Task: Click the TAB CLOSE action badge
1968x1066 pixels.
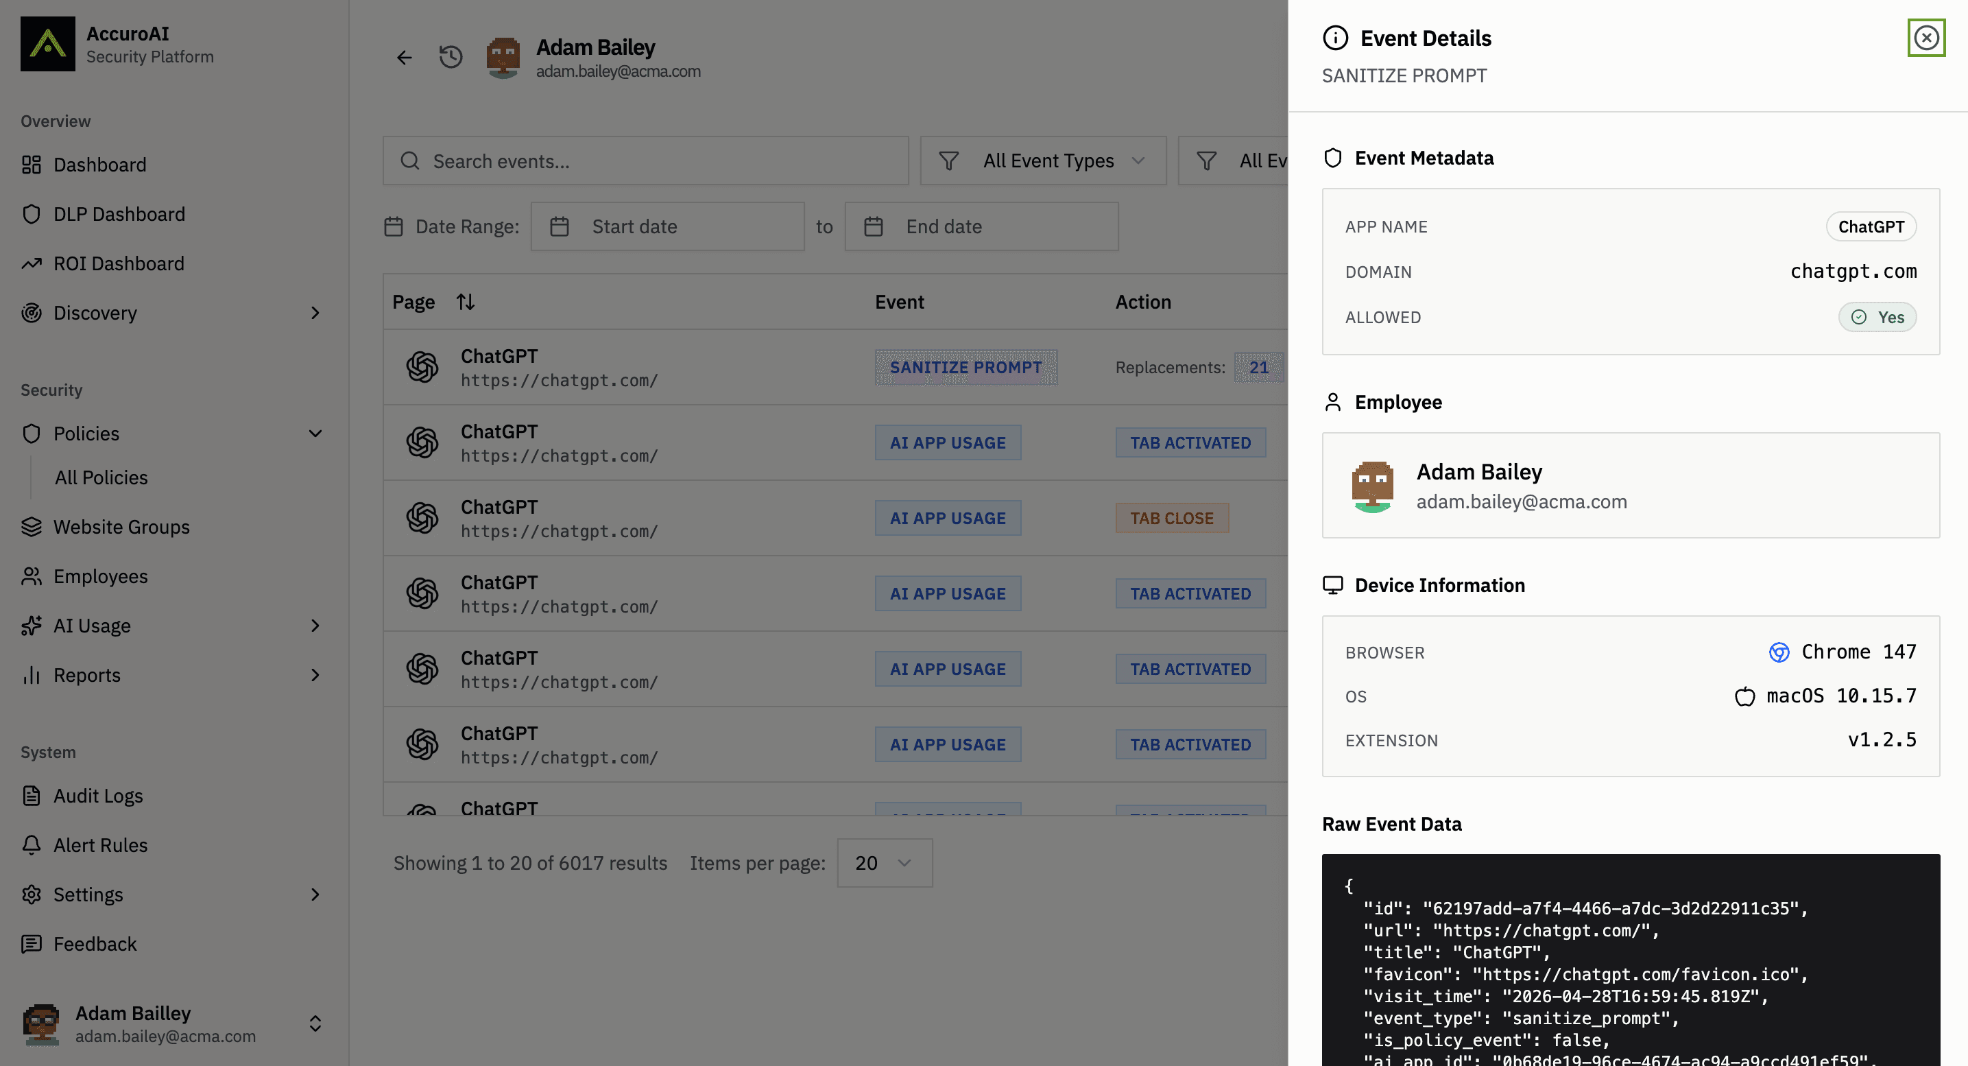Action: pos(1172,518)
